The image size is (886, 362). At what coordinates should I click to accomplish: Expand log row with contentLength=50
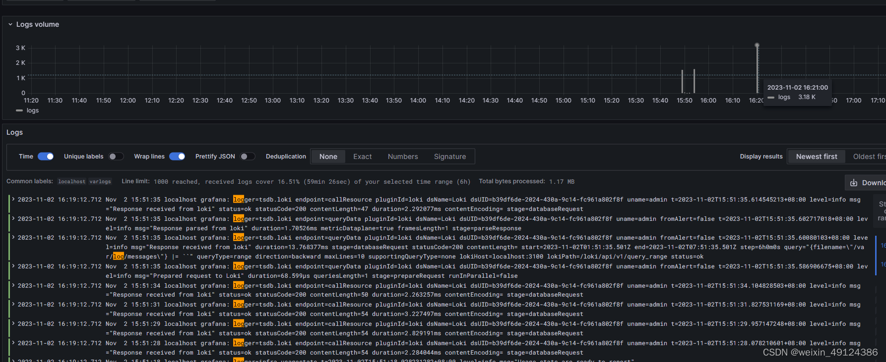(x=13, y=285)
